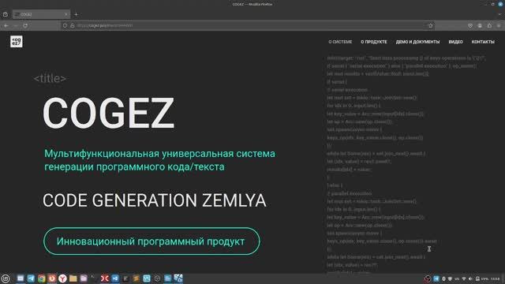This screenshot has height=284, width=505.
Task: Open the Firefox hamburger application menu
Action: coord(499,25)
